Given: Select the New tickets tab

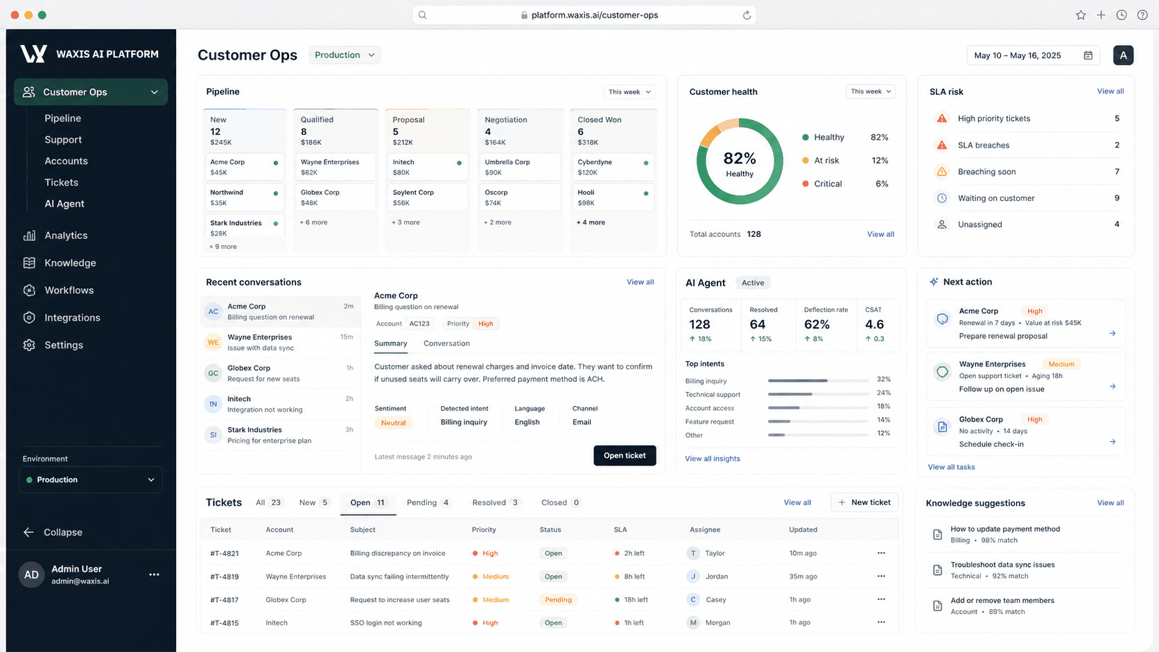Looking at the screenshot, I should (315, 502).
